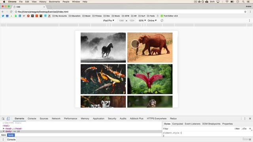This screenshot has width=253, height=142.
Task: Switch to the Computed styles tab
Action: pos(177,124)
